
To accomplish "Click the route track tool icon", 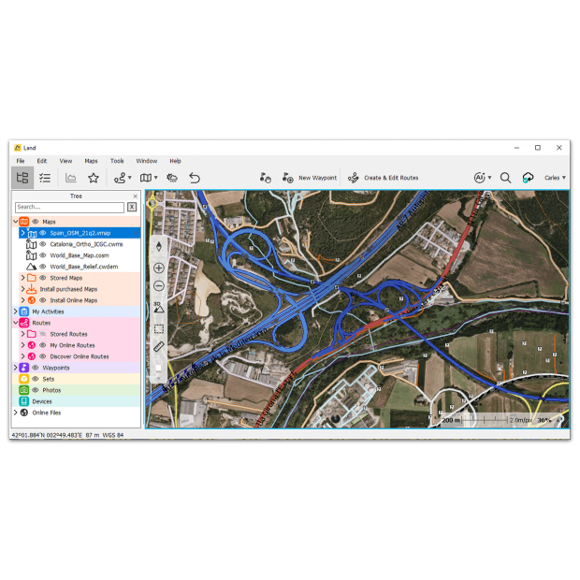I will coord(120,178).
